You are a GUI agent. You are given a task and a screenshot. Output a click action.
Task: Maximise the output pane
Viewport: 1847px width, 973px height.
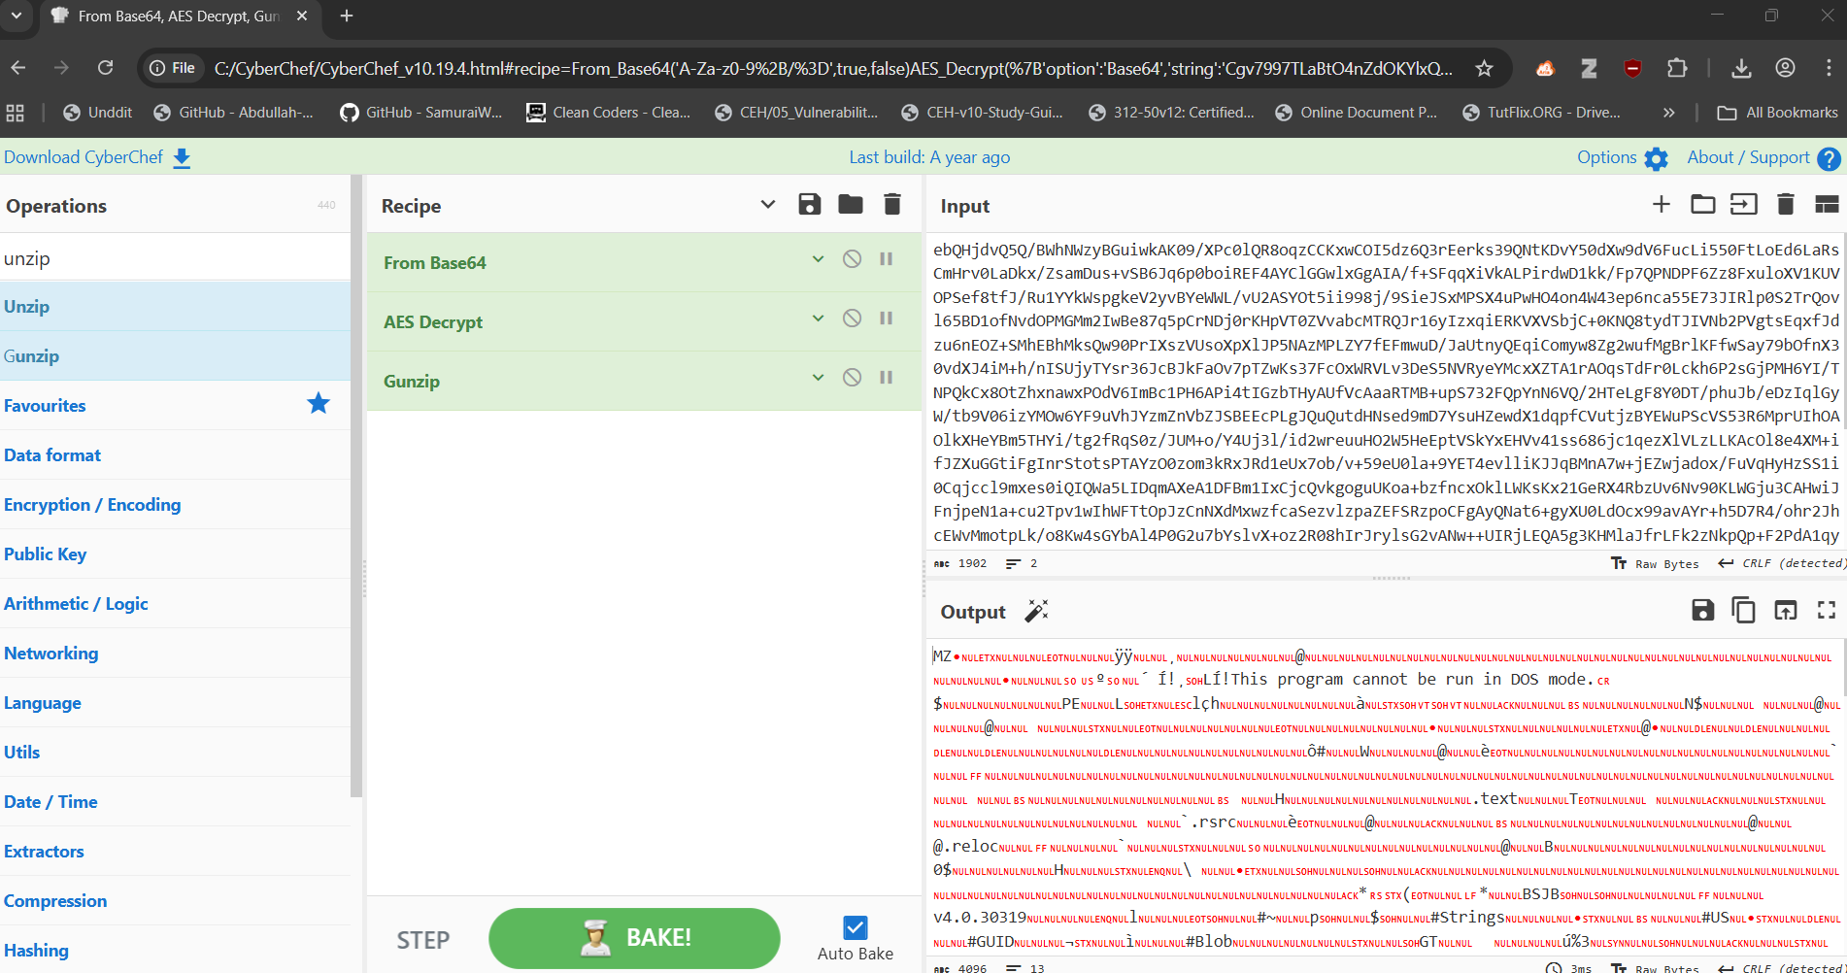[x=1827, y=610]
